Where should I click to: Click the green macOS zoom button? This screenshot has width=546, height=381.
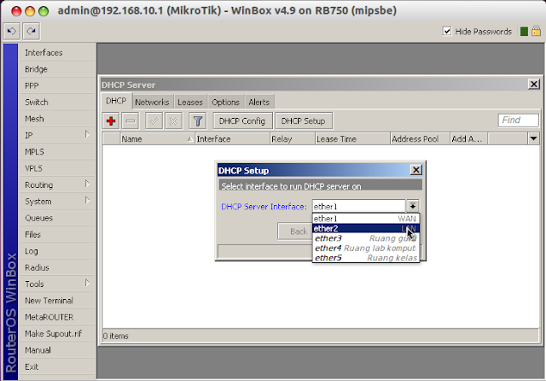pyautogui.click(x=44, y=11)
